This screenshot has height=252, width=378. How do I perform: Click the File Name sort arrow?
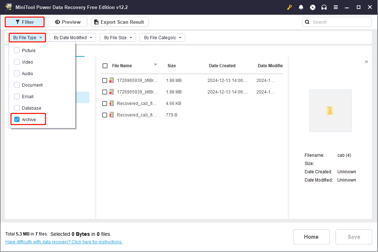pyautogui.click(x=155, y=65)
